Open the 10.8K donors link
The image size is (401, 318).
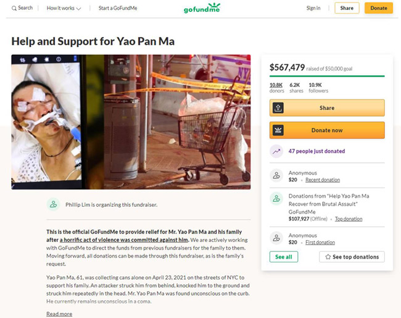tap(276, 88)
